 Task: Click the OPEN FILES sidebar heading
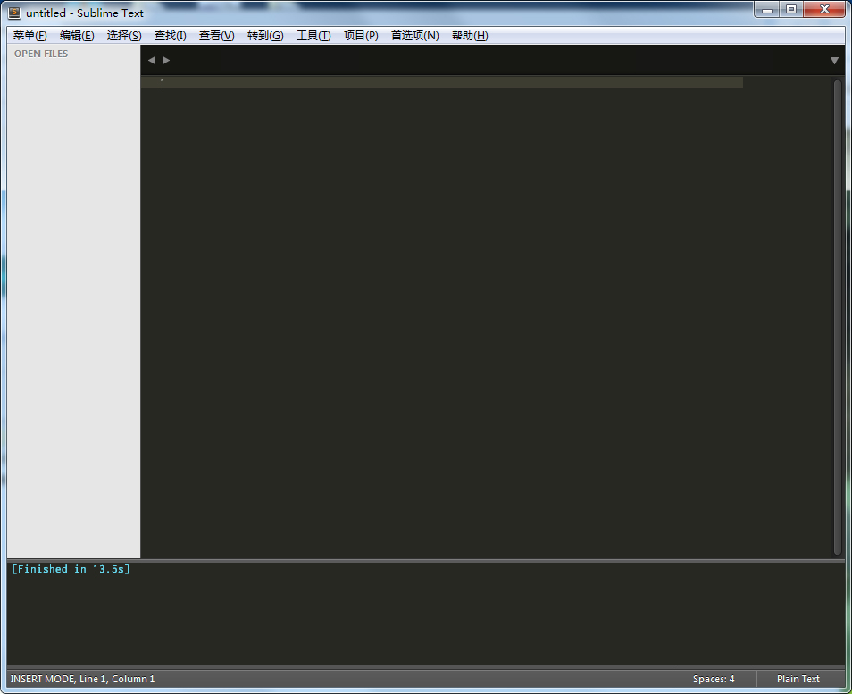41,54
